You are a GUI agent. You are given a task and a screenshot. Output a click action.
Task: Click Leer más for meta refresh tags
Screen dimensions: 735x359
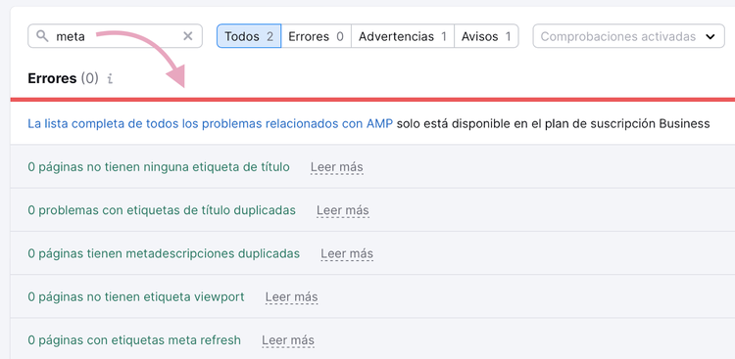[x=288, y=340]
